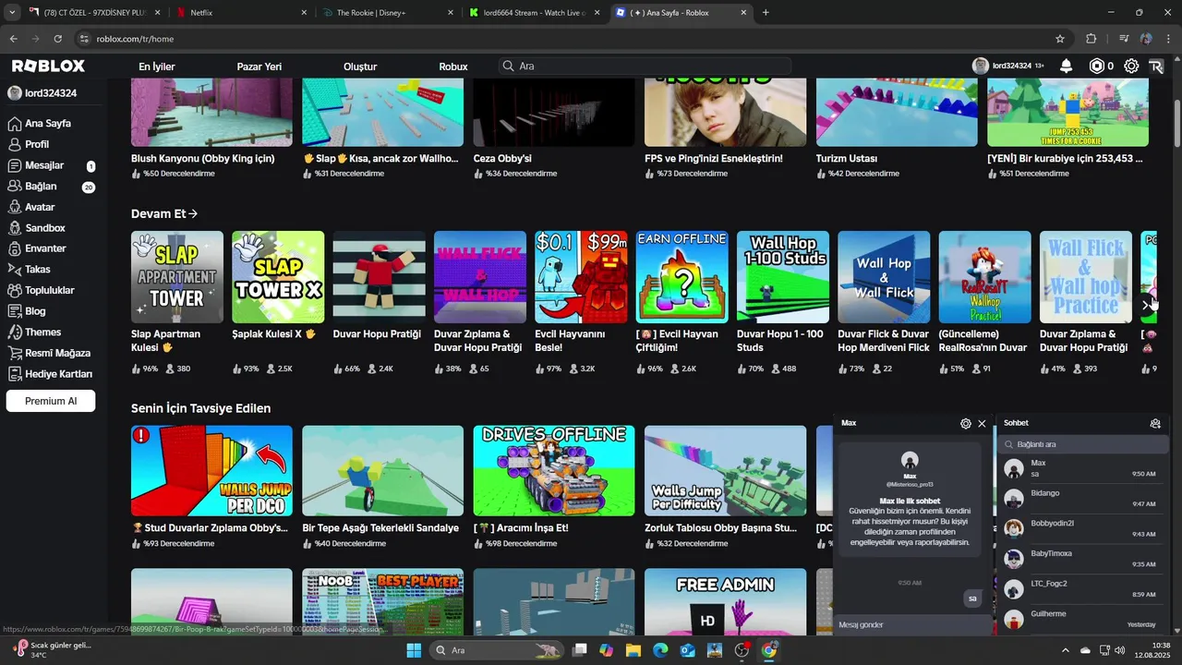Screen dimensions: 1182x665
Task: Open Topluluklar in sidebar
Action: [52, 290]
